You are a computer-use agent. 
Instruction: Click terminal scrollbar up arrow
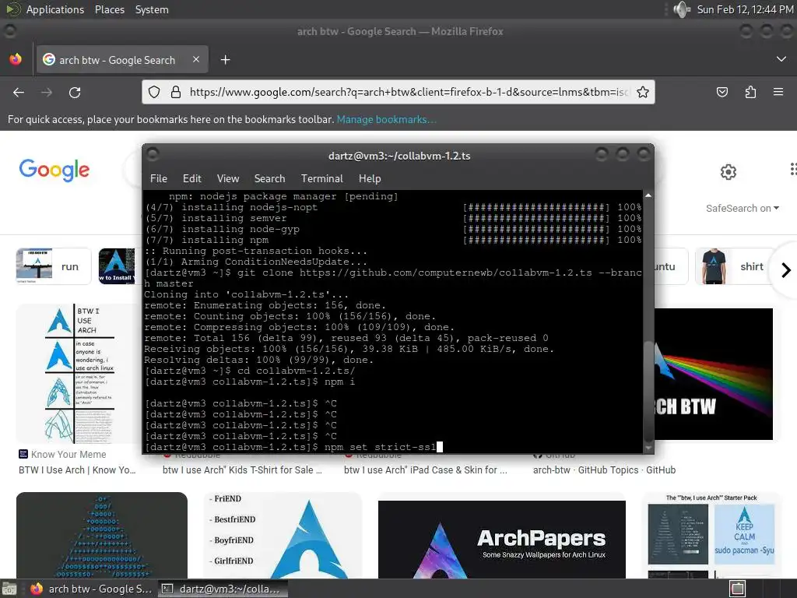(648, 195)
